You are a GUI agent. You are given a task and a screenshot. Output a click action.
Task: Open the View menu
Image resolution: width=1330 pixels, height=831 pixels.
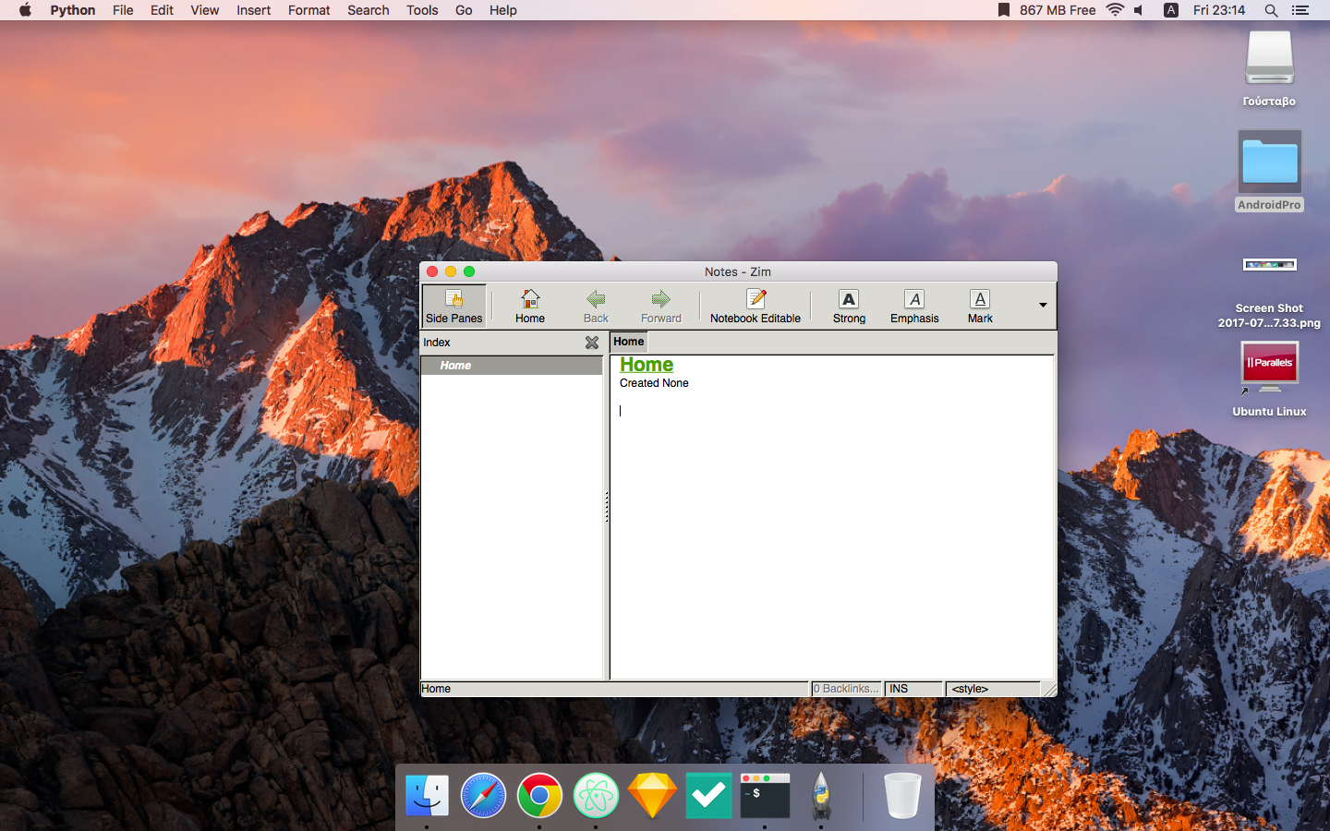(204, 10)
